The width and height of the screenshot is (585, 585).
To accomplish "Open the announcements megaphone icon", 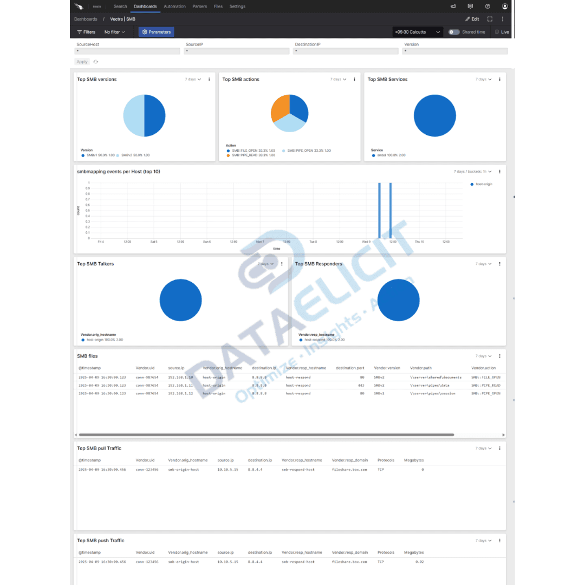I will tap(453, 6).
